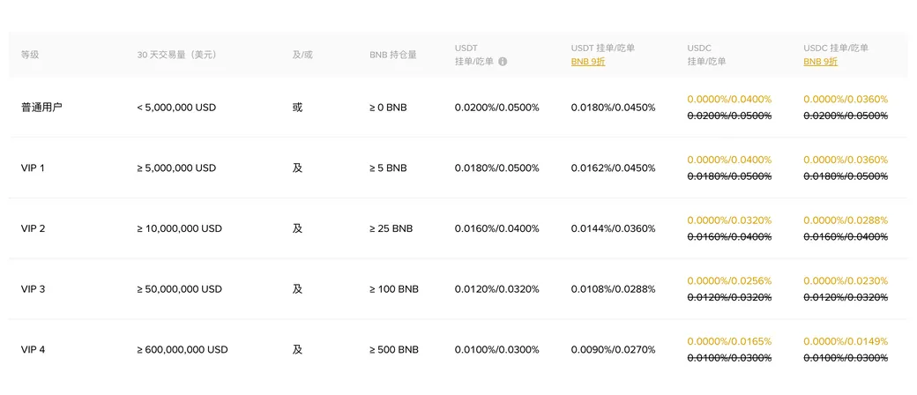Image resolution: width=917 pixels, height=395 pixels.
Task: Select the VIP 2 level label
Action: click(33, 229)
